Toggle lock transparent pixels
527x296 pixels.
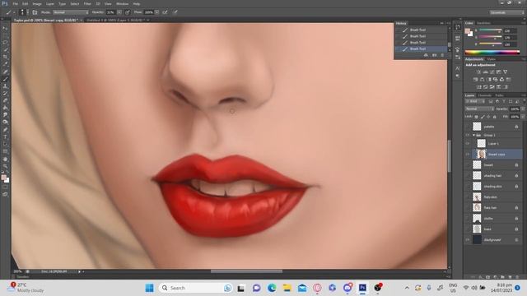[476, 117]
